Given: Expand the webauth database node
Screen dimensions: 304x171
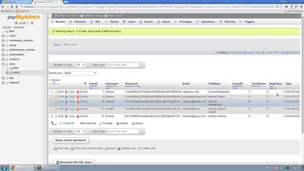Looking at the screenshot, I should point(3,83).
